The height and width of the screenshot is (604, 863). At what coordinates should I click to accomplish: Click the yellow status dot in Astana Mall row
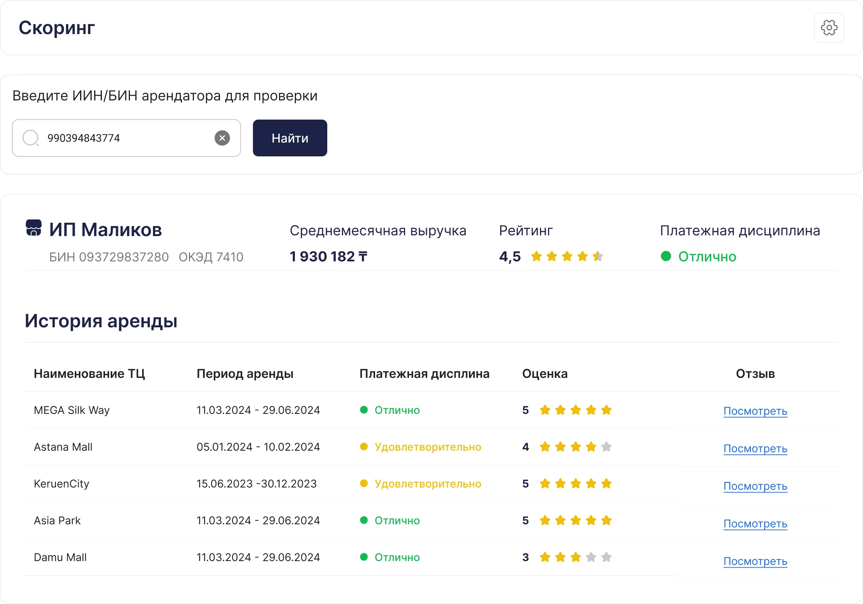(x=364, y=446)
